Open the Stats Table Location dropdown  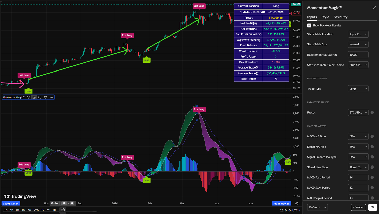[358, 34]
